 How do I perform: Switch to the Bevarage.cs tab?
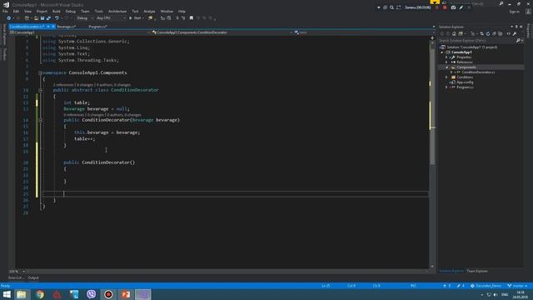pyautogui.click(x=66, y=27)
